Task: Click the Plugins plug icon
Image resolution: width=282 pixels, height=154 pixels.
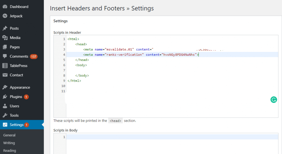Action: [x=5, y=97]
